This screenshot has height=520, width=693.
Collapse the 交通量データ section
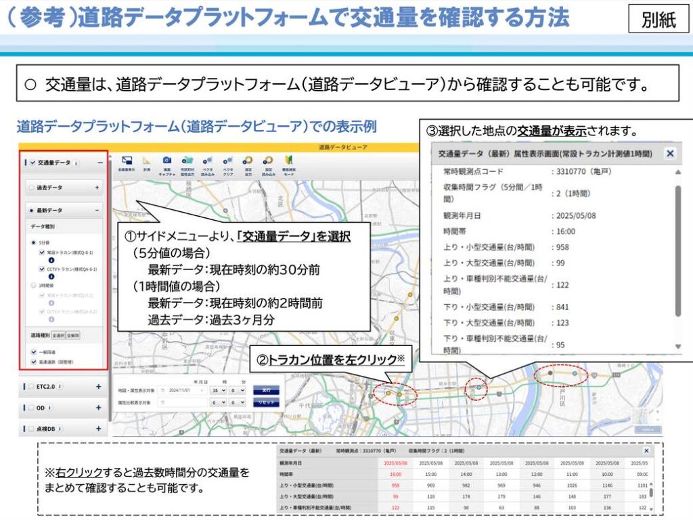(100, 162)
